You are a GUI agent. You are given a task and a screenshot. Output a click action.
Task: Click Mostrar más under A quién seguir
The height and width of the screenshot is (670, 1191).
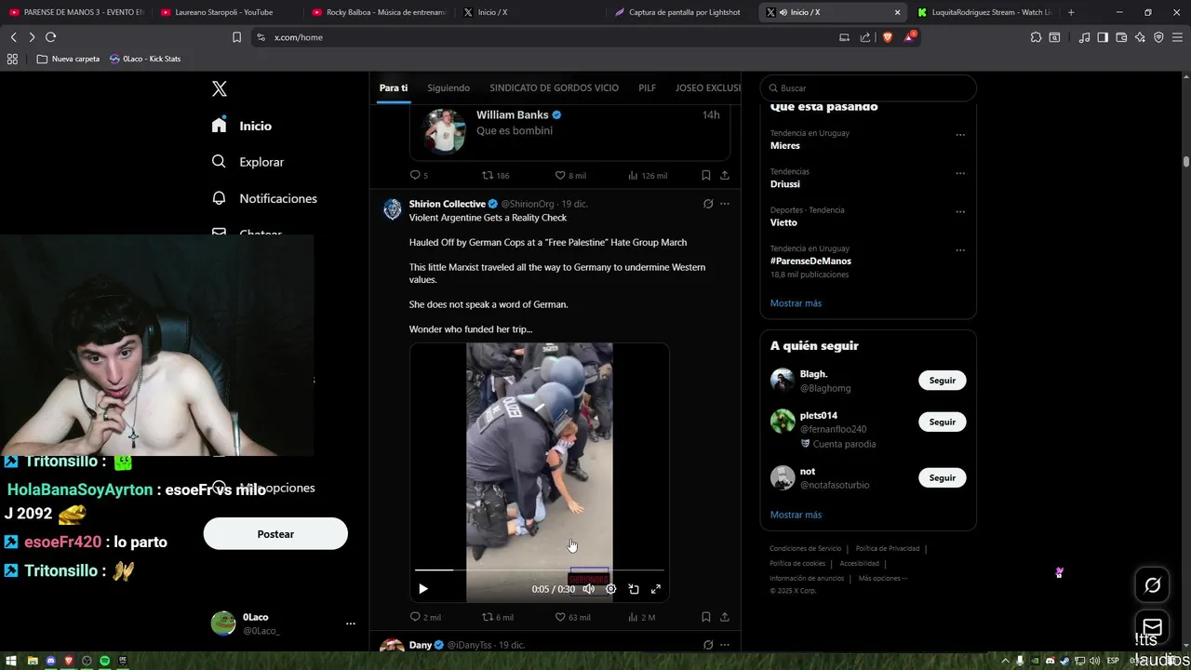tap(796, 515)
